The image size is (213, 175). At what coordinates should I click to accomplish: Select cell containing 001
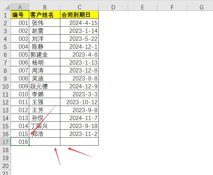tap(20, 23)
